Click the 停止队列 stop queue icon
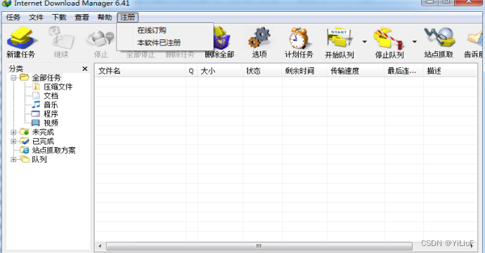This screenshot has width=485, height=253. coord(389,39)
